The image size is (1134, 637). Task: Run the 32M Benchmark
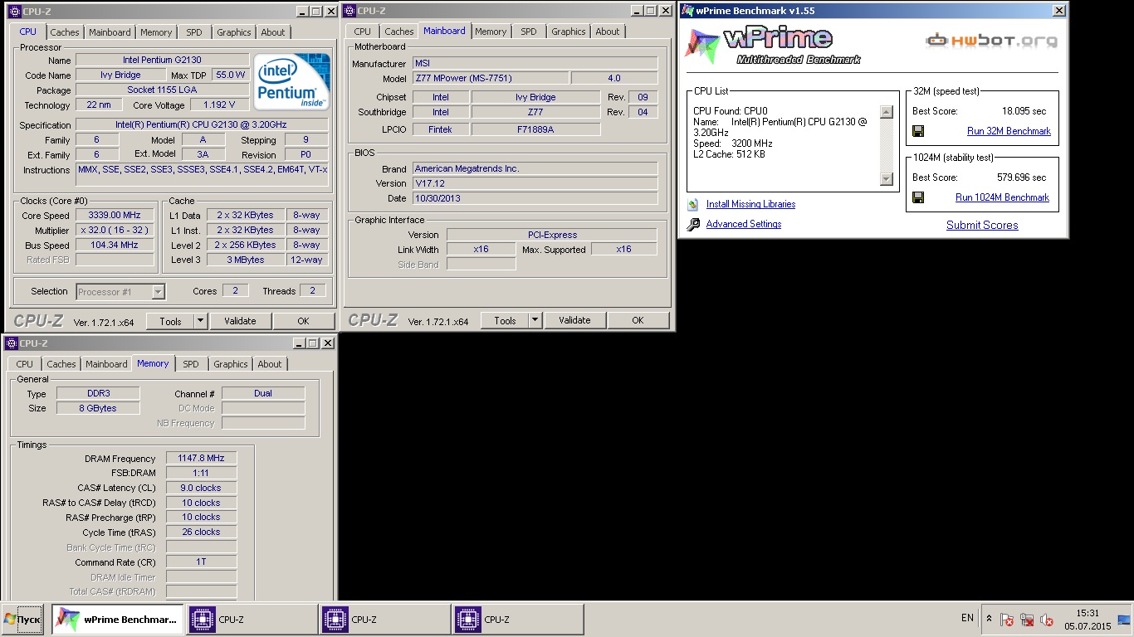click(x=1009, y=131)
